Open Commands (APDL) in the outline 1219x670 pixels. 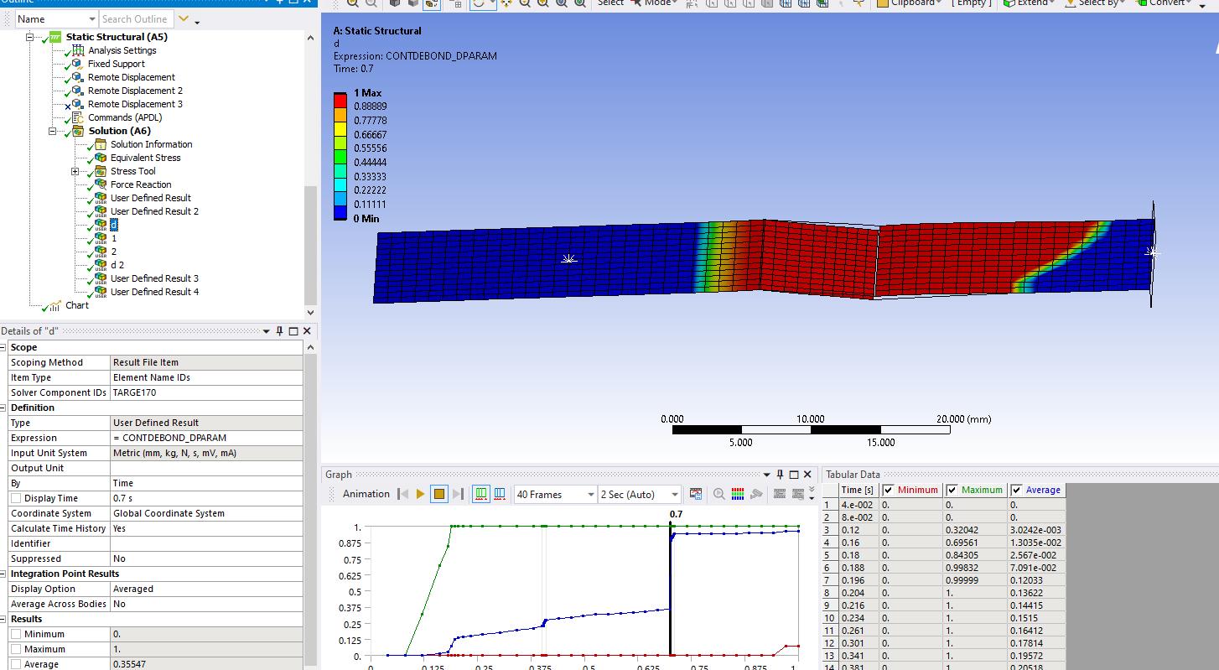pos(125,117)
